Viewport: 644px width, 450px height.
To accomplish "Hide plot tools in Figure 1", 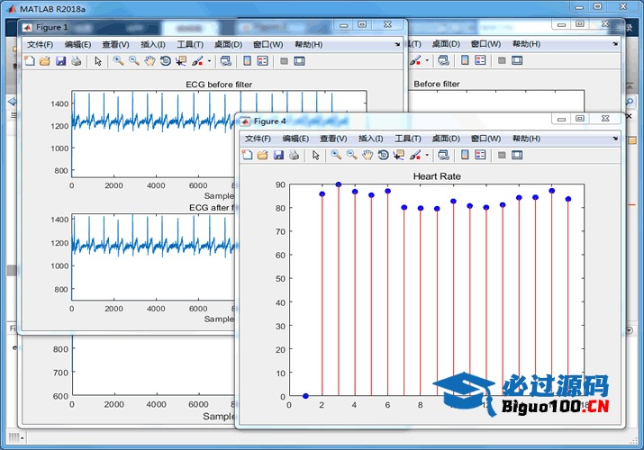I will pyautogui.click(x=284, y=61).
